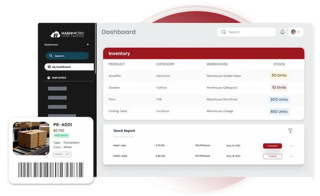Screen dimensions: 320x196
Task: Click the sidebar Search field
Action: 67,56
